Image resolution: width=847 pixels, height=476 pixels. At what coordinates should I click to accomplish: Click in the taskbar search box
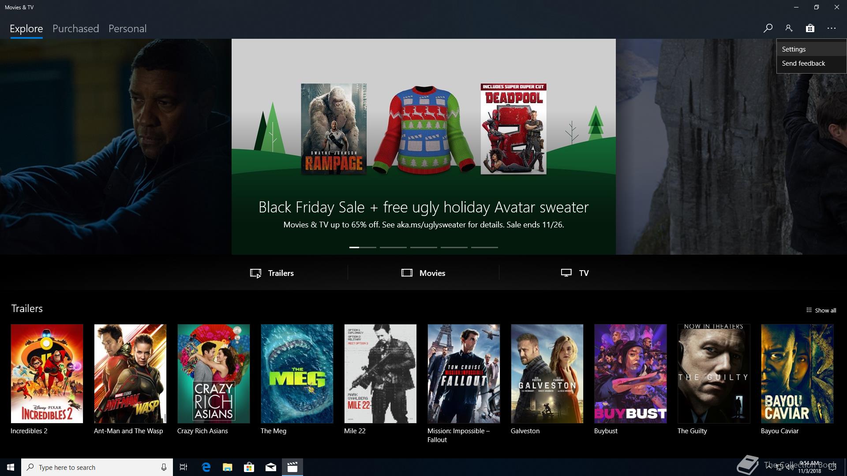(97, 467)
